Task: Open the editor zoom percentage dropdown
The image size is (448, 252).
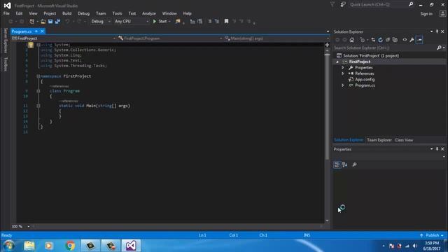Action: (28, 227)
